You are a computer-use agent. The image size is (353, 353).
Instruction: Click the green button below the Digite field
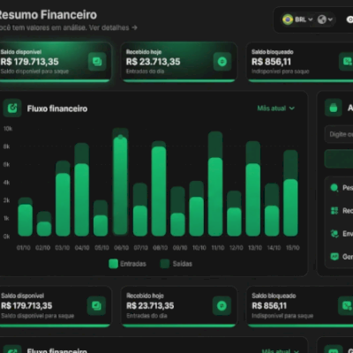[x=339, y=159]
